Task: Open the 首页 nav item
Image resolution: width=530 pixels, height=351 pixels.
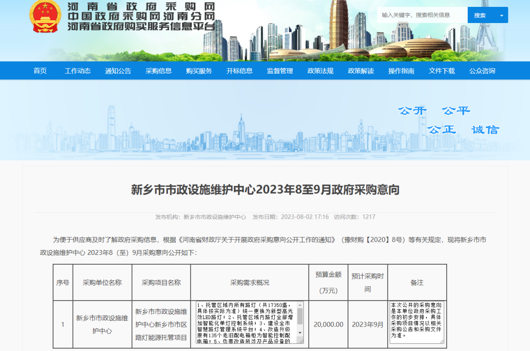Action: coord(40,71)
